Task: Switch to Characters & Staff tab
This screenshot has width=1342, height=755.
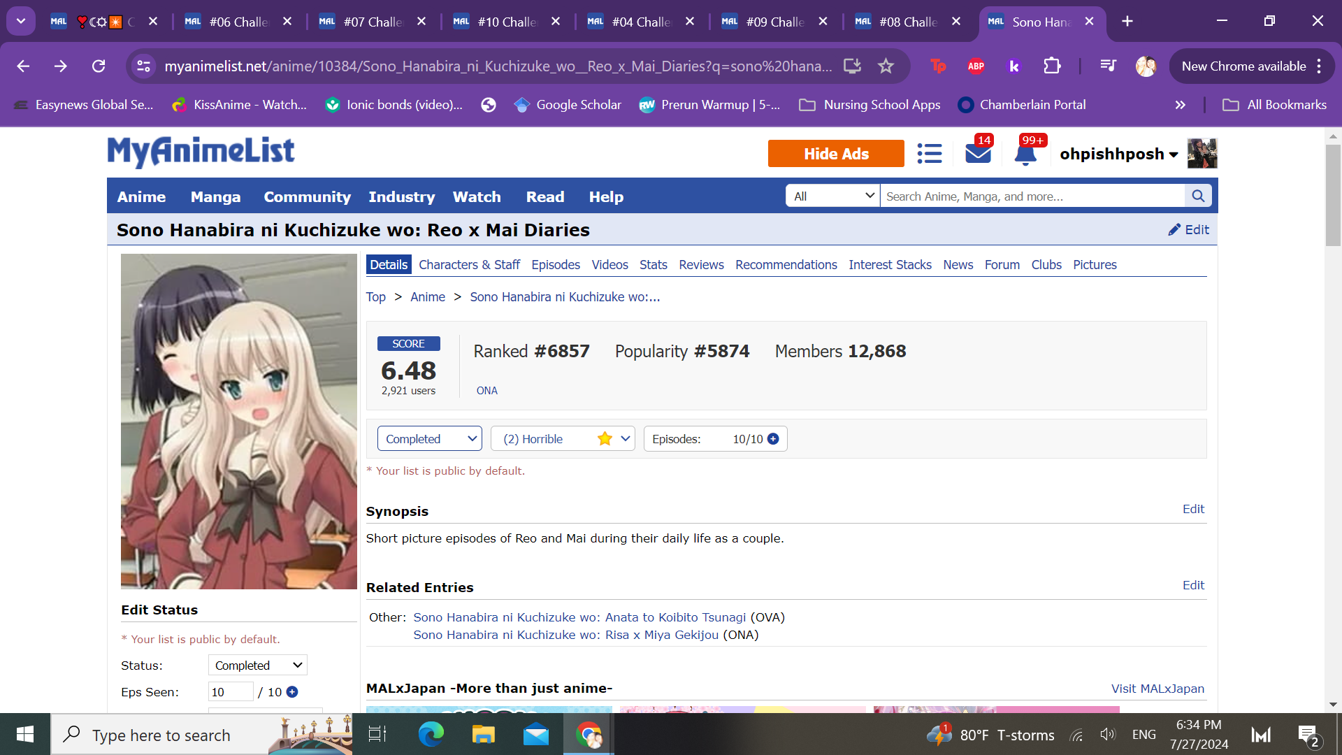Action: point(469,264)
